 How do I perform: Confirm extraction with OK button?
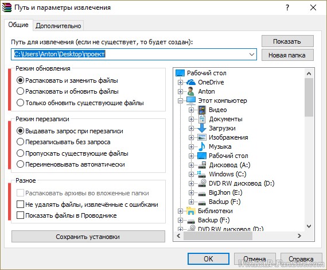(x=208, y=259)
